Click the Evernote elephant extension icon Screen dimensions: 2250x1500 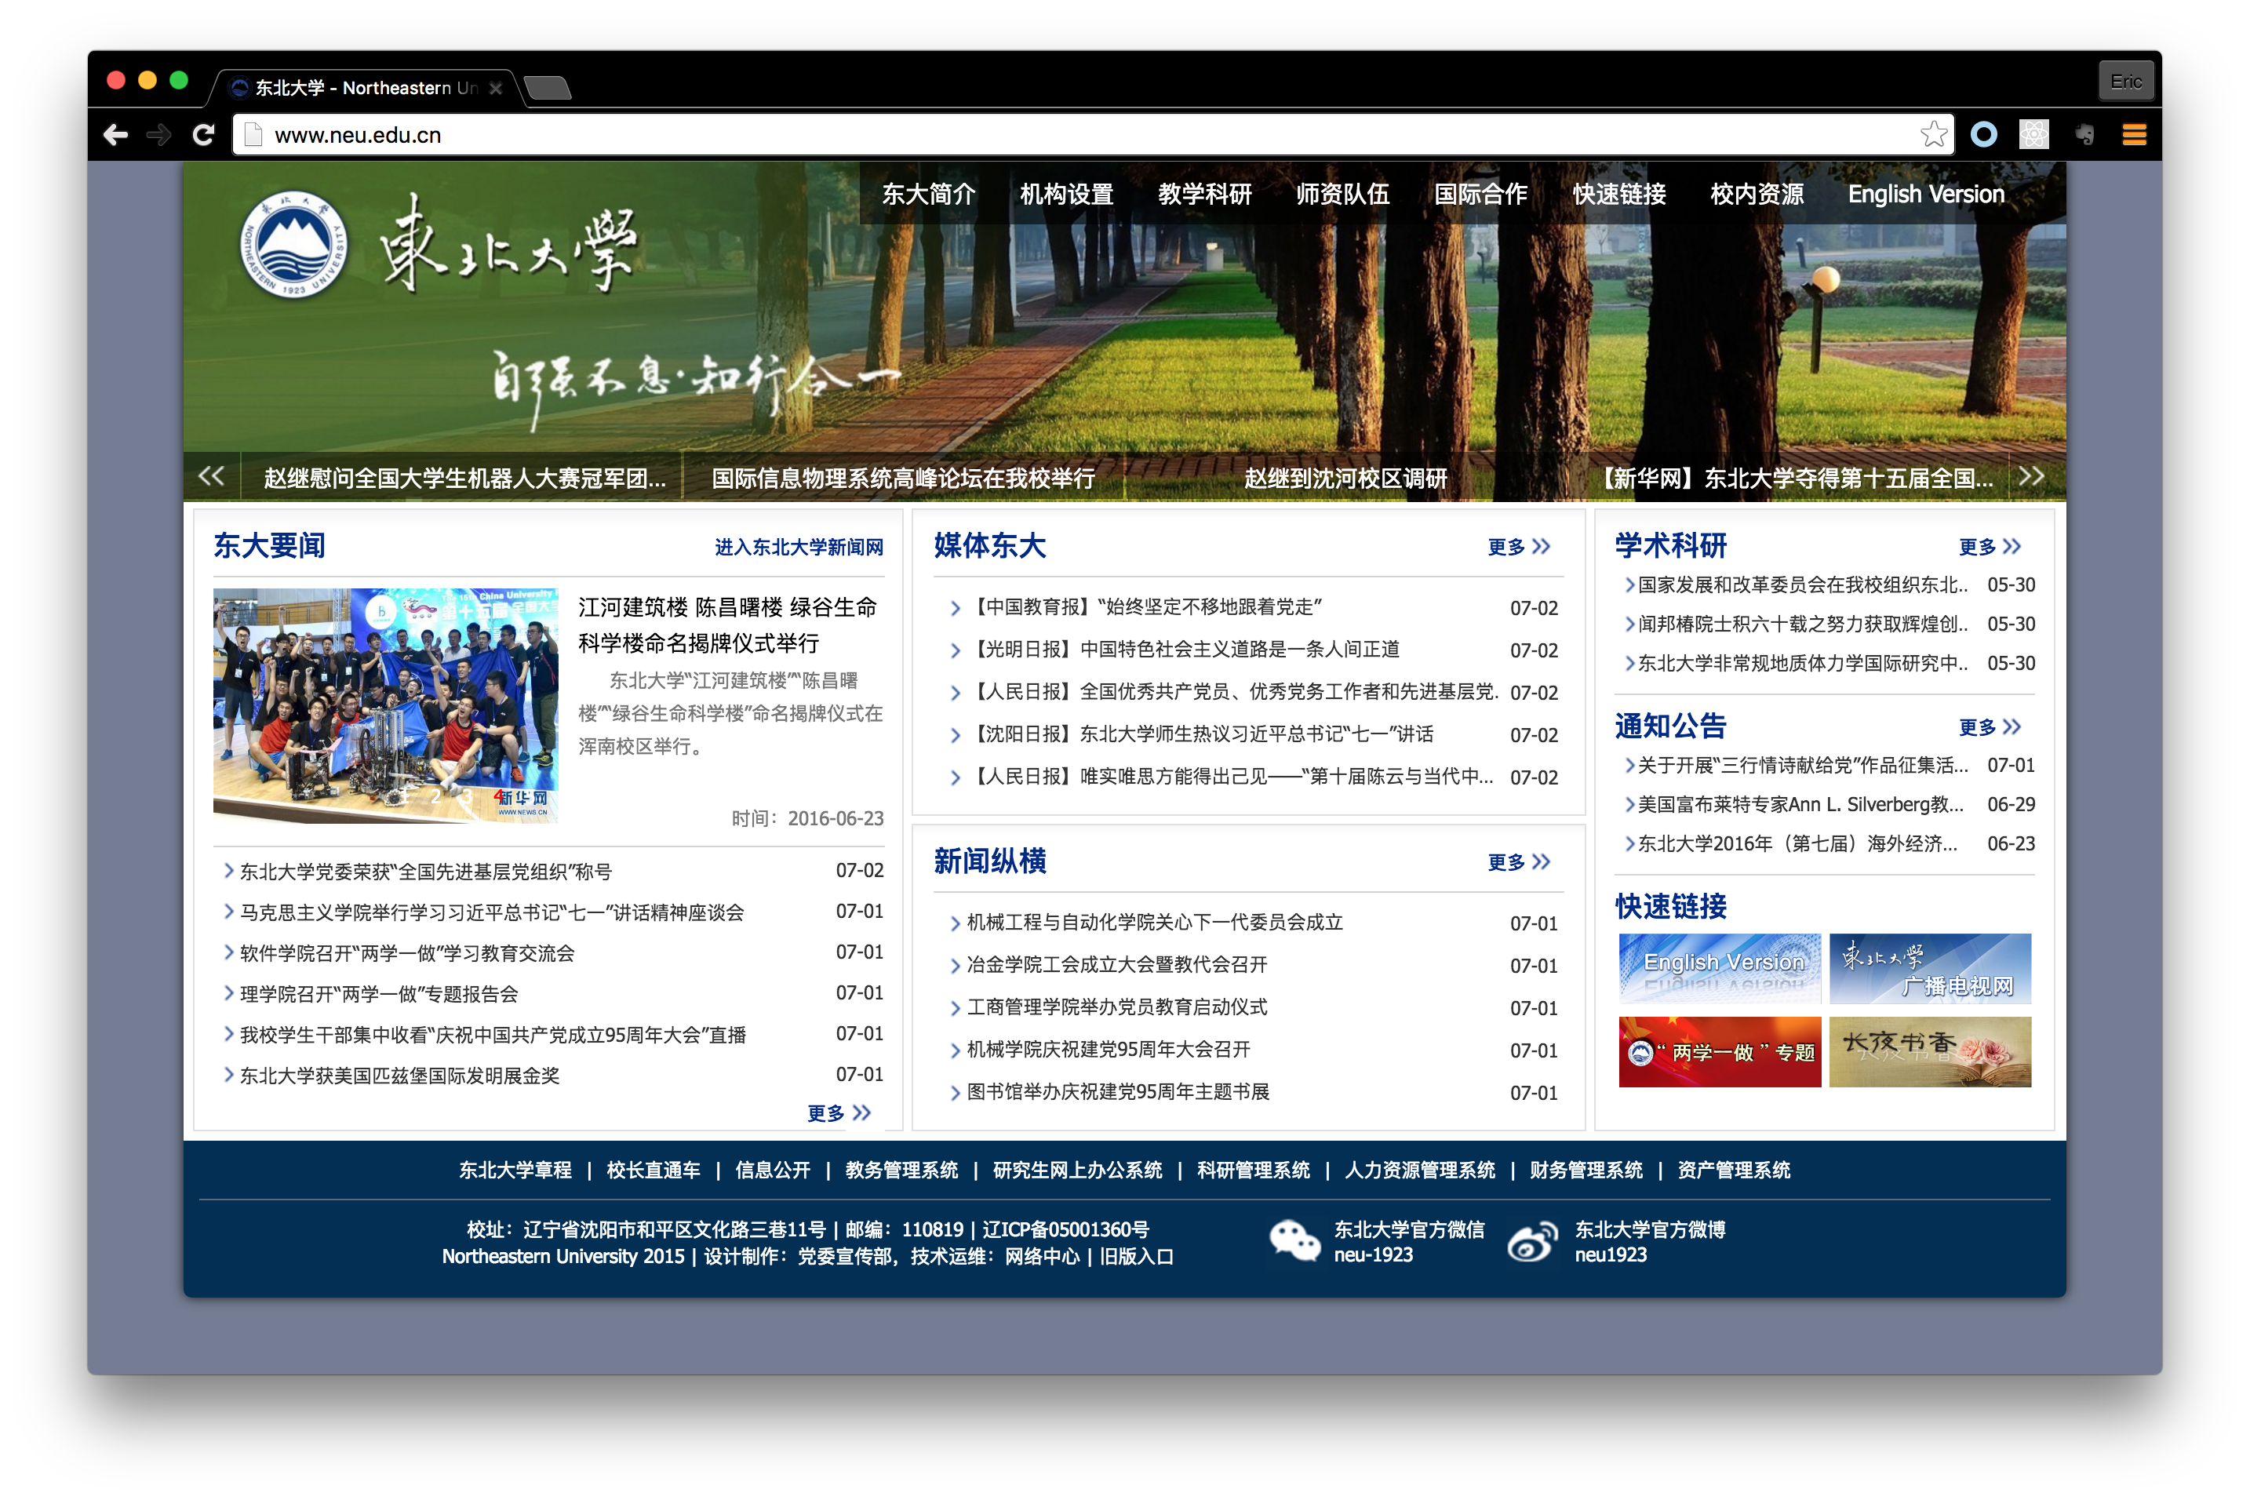pos(2085,135)
